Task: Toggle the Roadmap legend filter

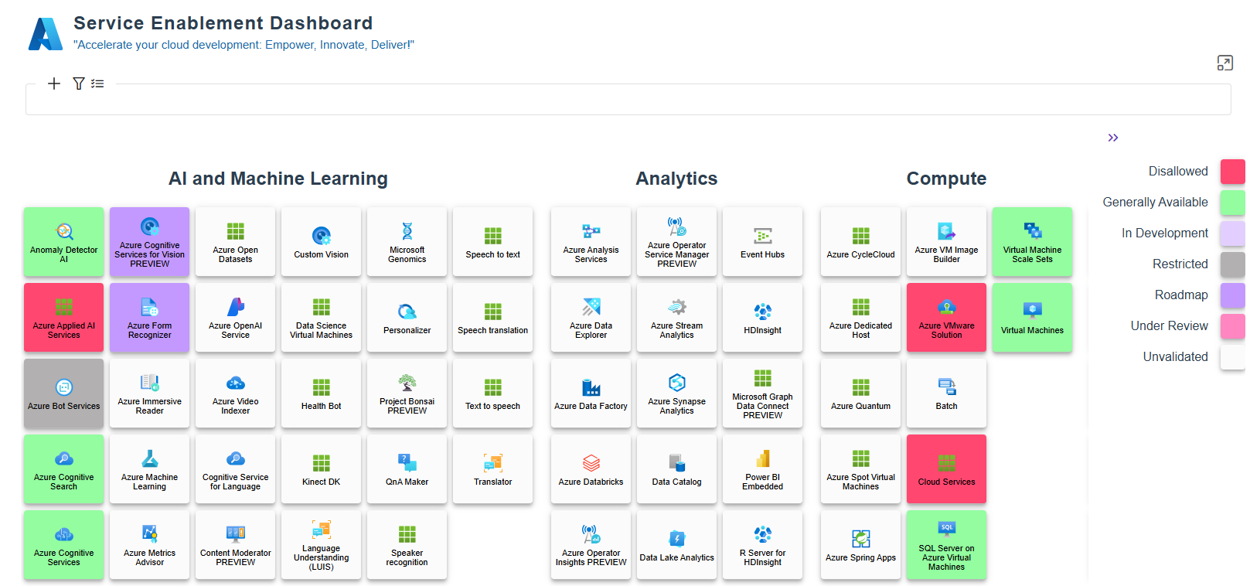Action: (x=1180, y=295)
